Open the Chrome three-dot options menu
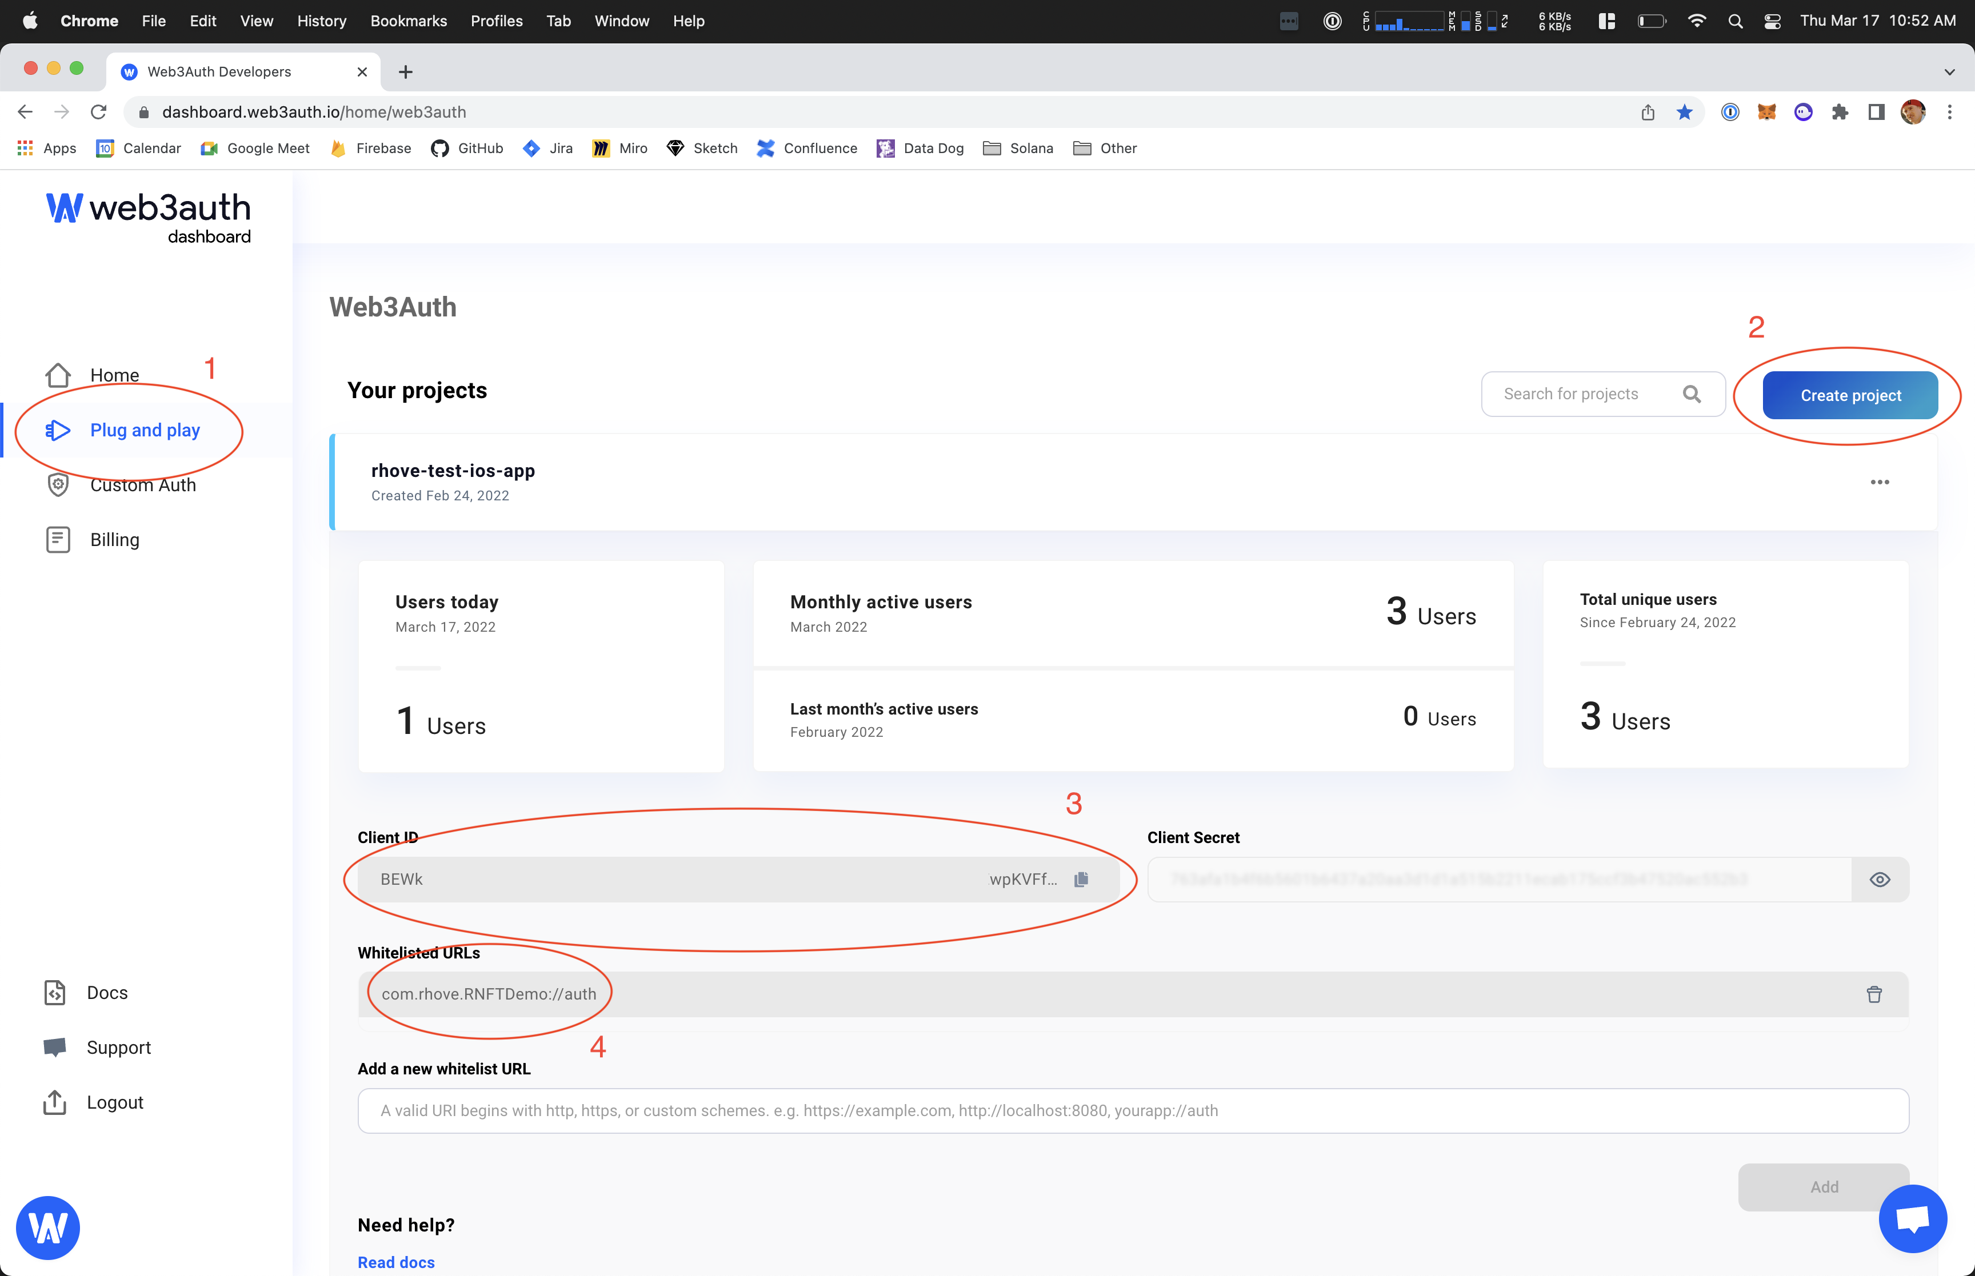Image resolution: width=1975 pixels, height=1276 pixels. [x=1949, y=112]
